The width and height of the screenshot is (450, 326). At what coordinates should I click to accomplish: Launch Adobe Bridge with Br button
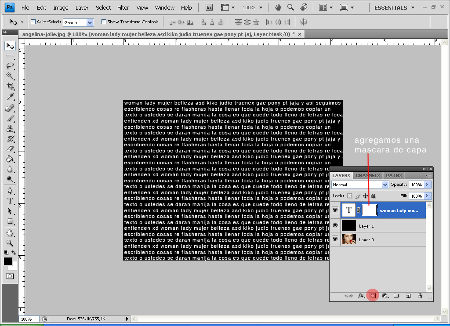point(209,7)
